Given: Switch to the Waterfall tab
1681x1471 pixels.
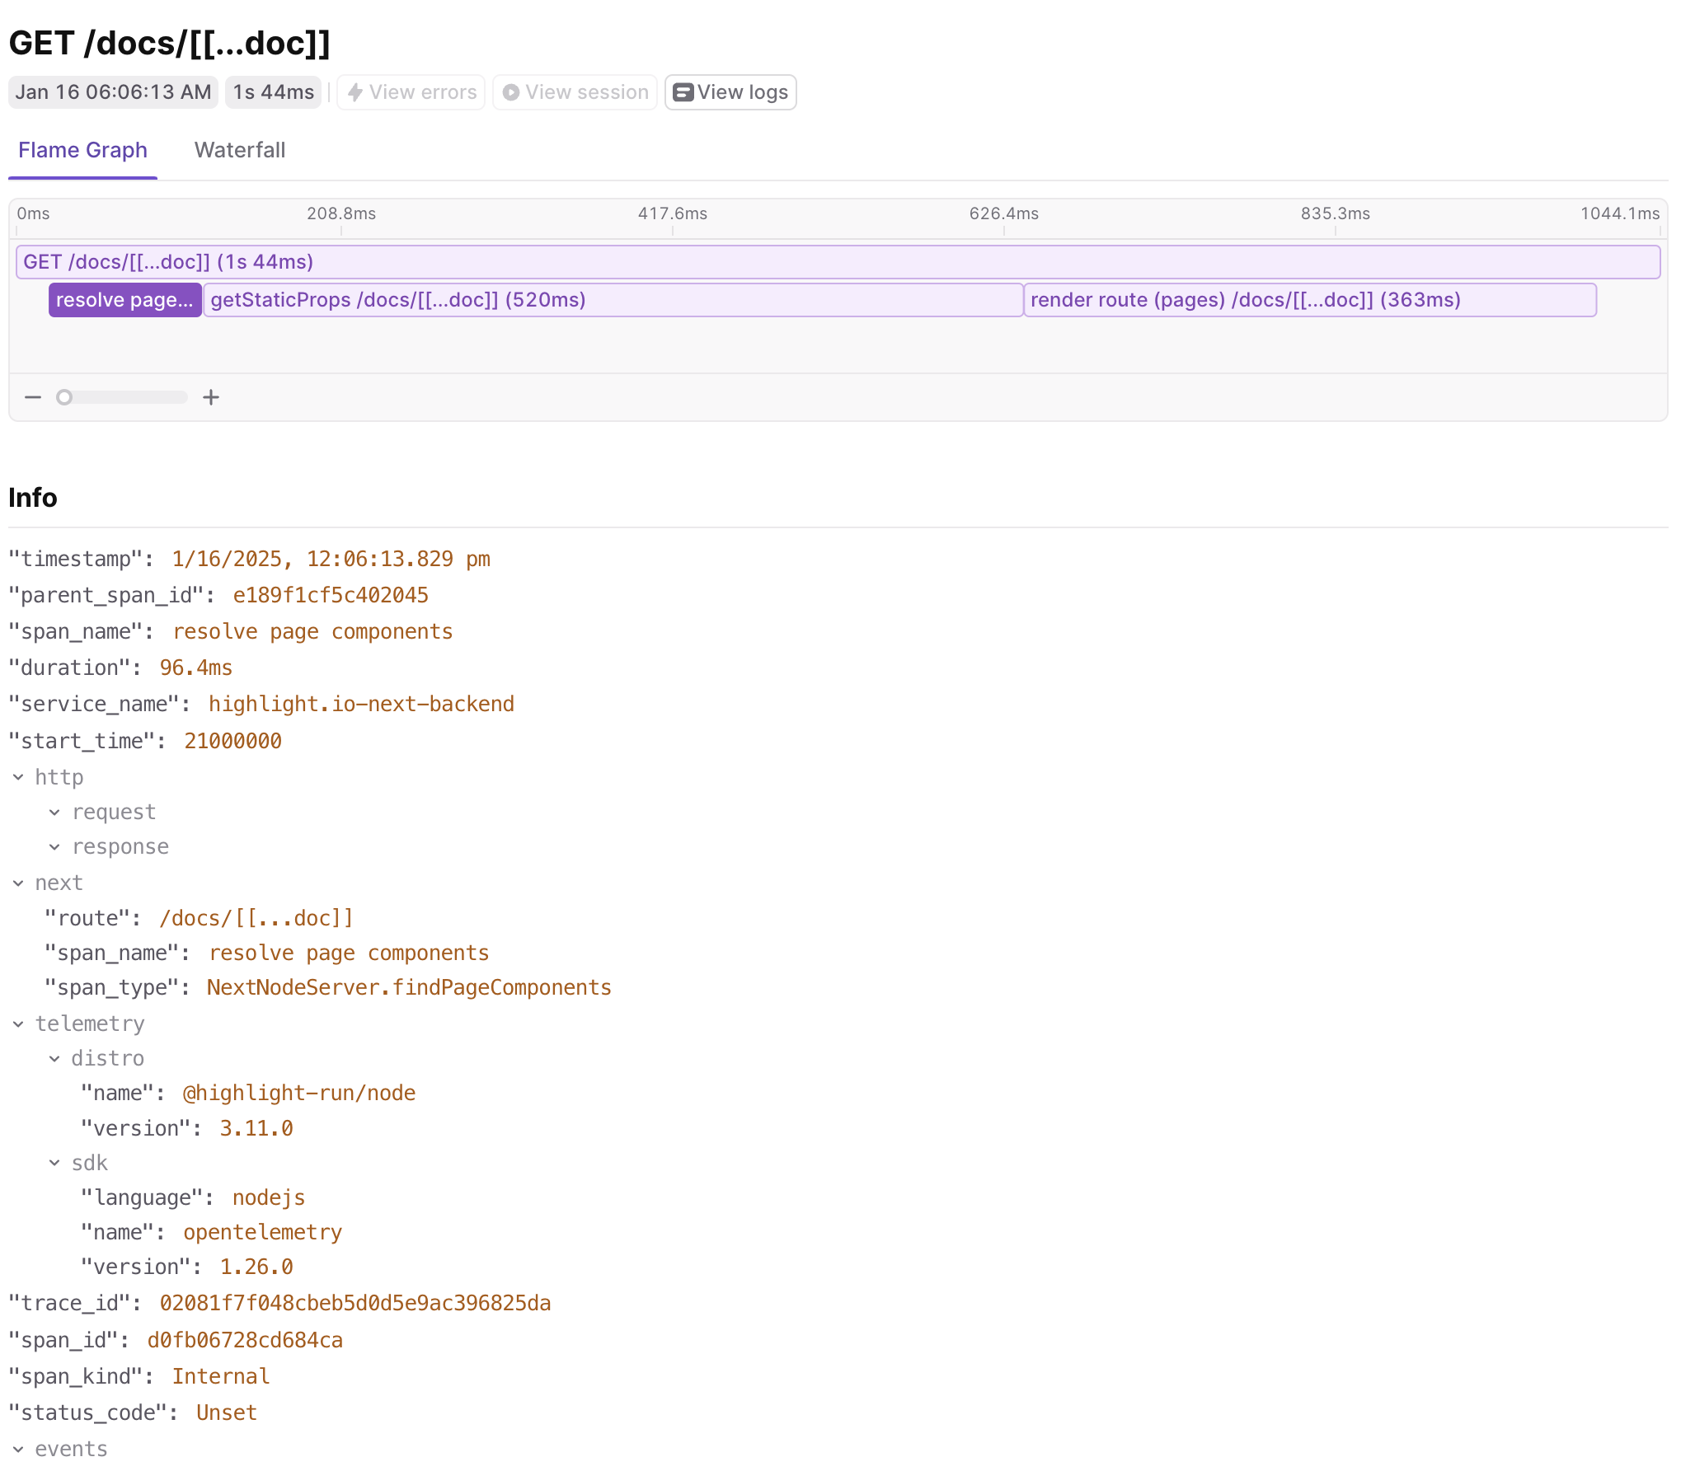Looking at the screenshot, I should click(x=240, y=150).
